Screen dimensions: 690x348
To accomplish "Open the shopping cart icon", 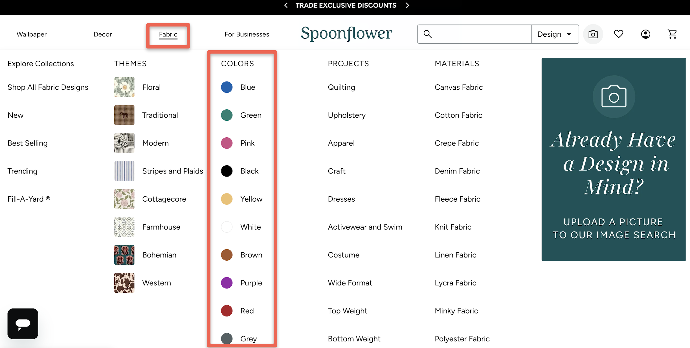I will pos(673,34).
